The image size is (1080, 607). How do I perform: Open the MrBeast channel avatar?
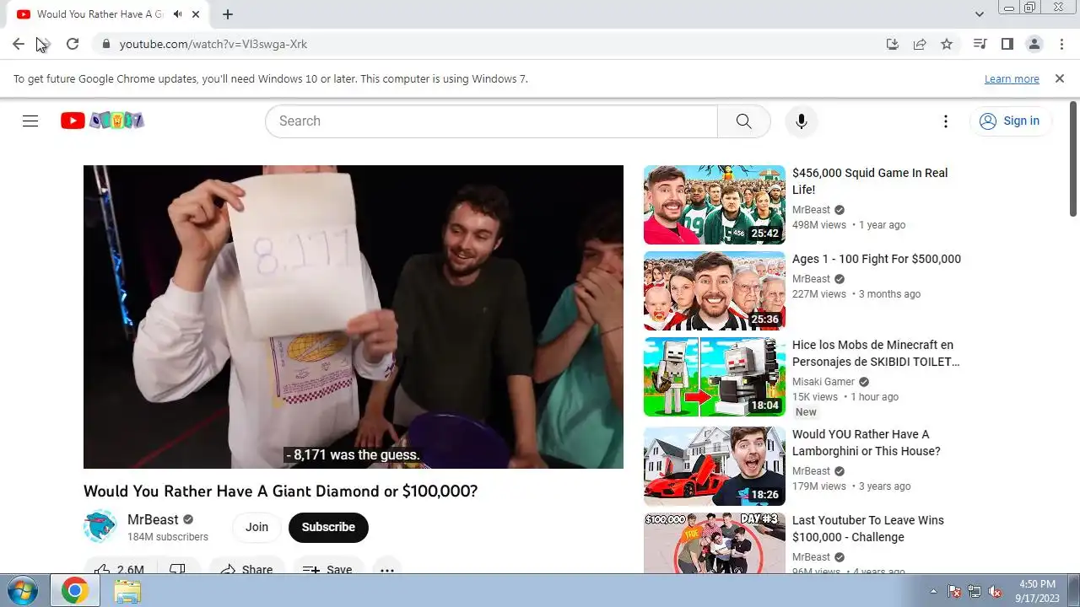coord(100,526)
